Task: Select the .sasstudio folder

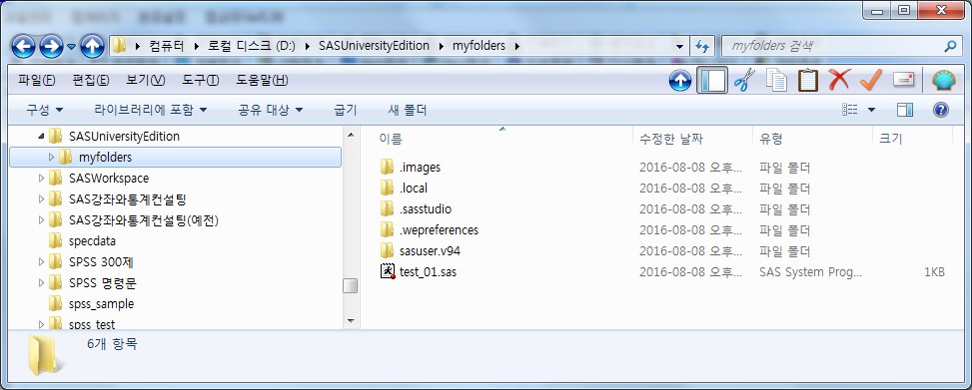Action: click(426, 209)
